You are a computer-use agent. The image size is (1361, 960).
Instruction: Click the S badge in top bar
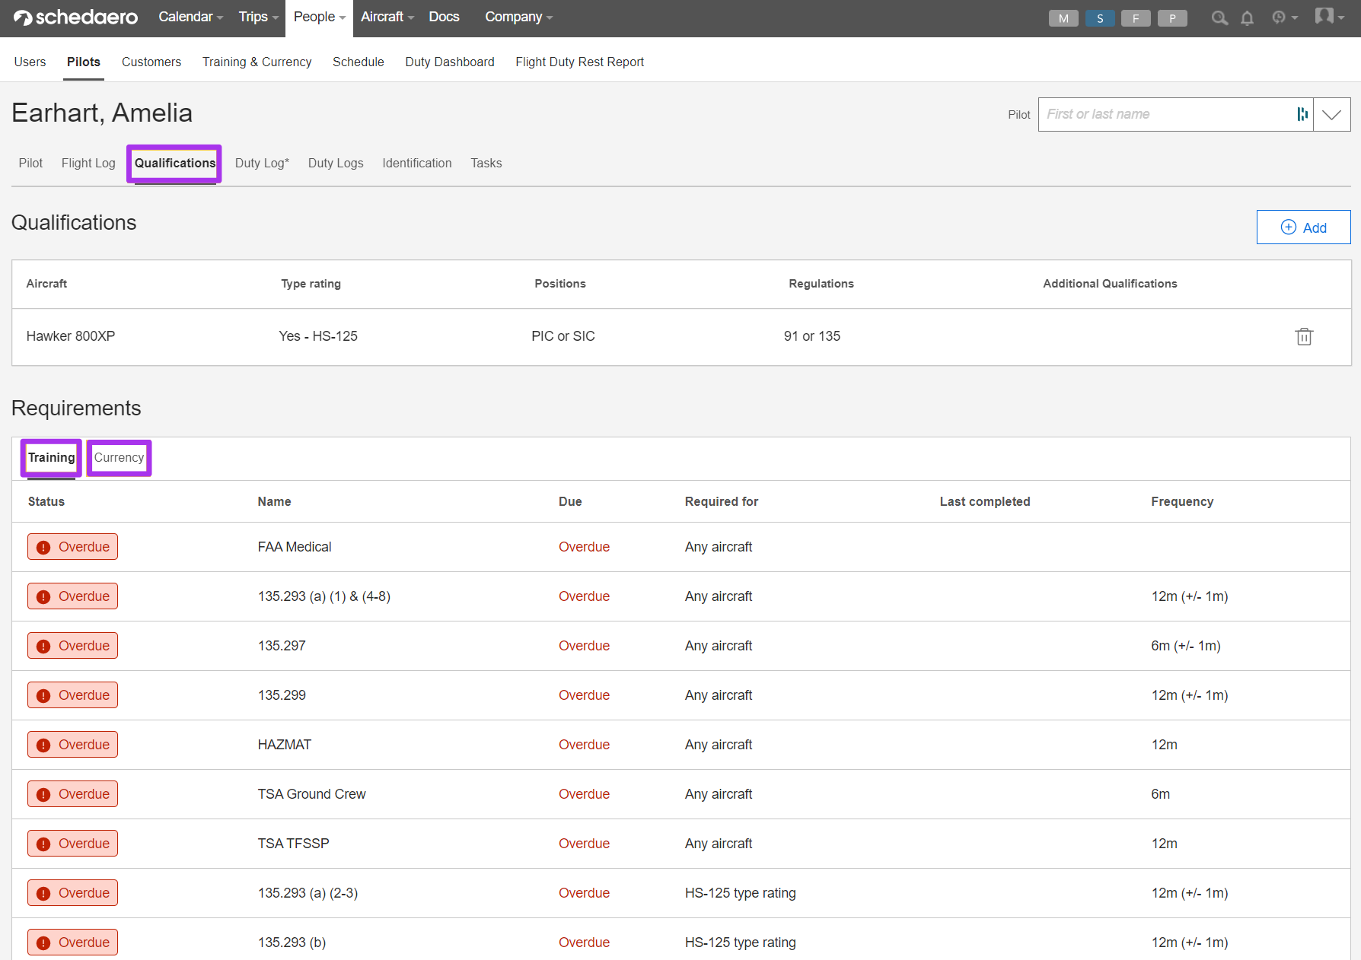click(x=1100, y=18)
